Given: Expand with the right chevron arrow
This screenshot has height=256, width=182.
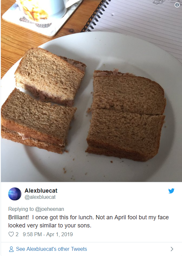Looking at the screenshot, I should [172, 249].
